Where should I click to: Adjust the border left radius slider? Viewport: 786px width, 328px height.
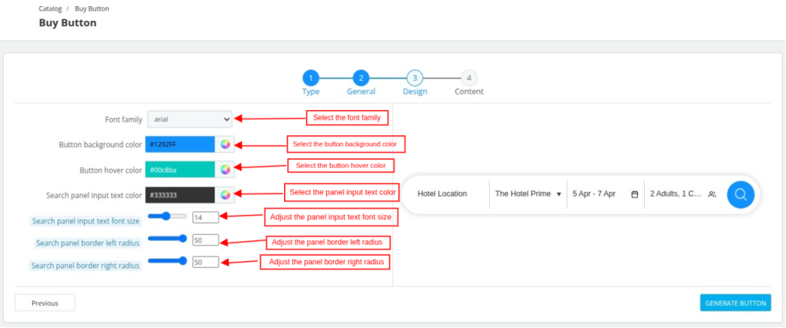coord(167,238)
